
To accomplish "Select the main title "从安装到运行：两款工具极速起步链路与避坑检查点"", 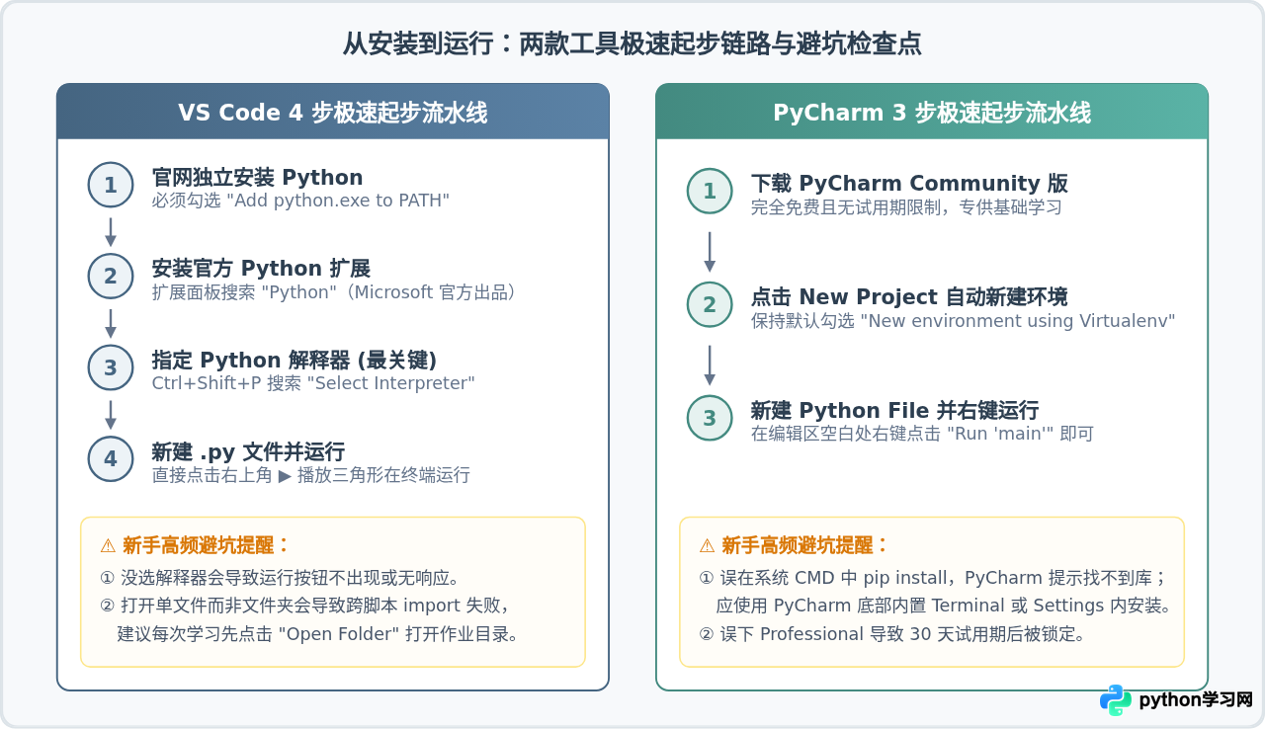I will pos(632,43).
